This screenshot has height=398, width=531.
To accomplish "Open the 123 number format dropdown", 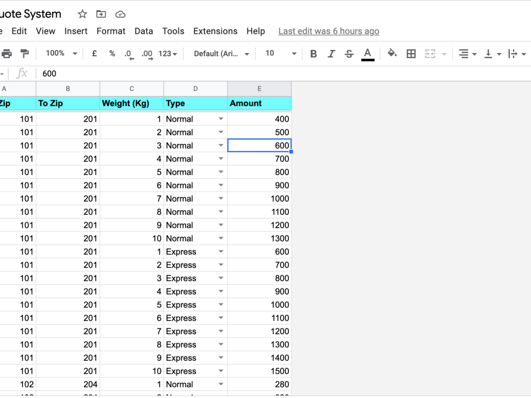I will pyautogui.click(x=168, y=54).
